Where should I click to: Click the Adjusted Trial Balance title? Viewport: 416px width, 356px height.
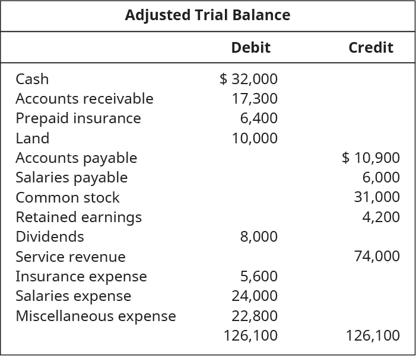click(x=208, y=15)
